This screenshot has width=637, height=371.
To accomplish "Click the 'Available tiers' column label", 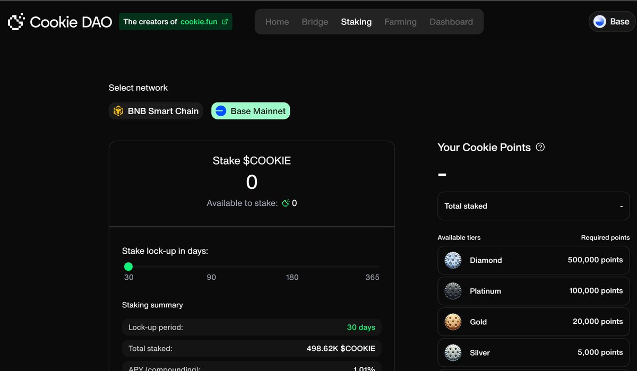I will coord(459,238).
